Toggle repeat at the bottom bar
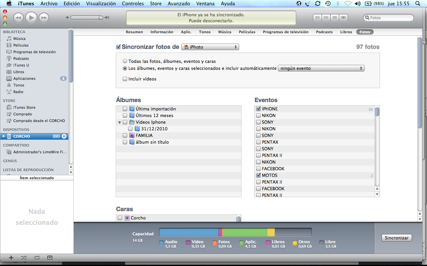Image resolution: width=427 pixels, height=266 pixels. 37,258
